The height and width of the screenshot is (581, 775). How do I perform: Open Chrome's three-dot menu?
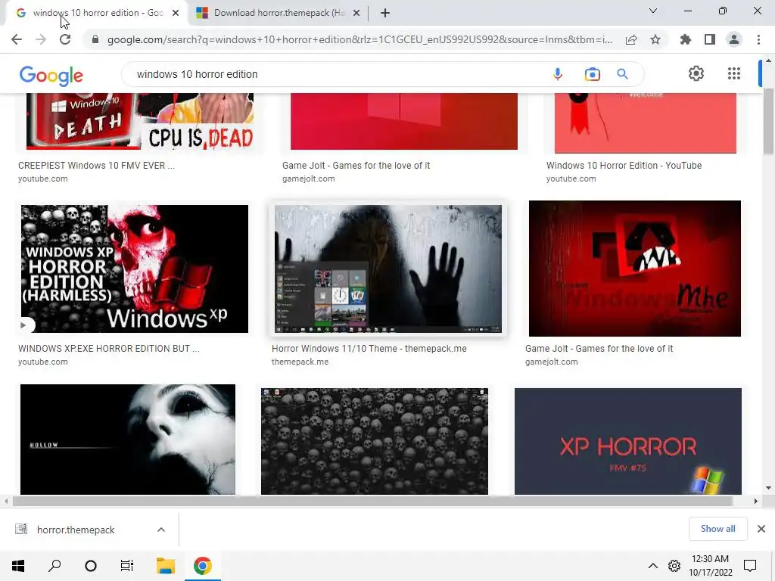pyautogui.click(x=758, y=39)
